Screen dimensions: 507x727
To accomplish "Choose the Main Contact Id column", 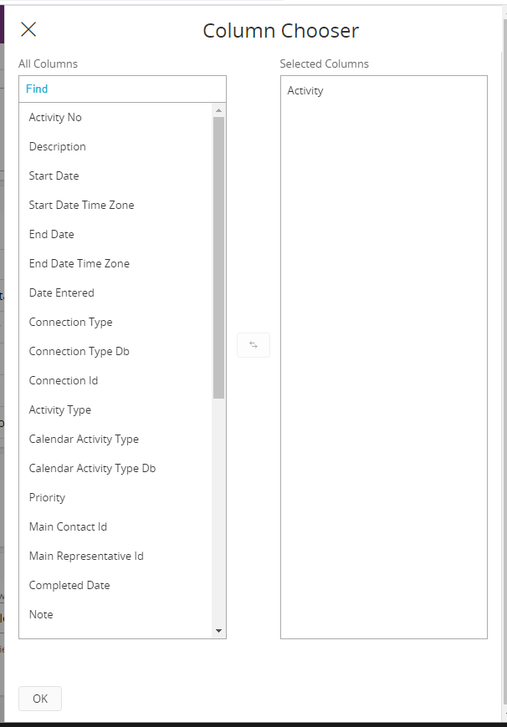I will 69,527.
